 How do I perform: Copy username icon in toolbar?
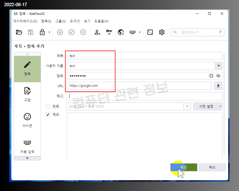97,32
